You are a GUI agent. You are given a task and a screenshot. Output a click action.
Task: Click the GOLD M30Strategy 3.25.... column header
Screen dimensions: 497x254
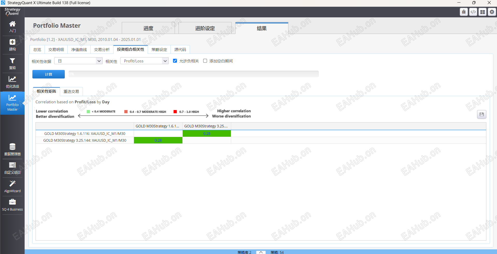point(207,126)
